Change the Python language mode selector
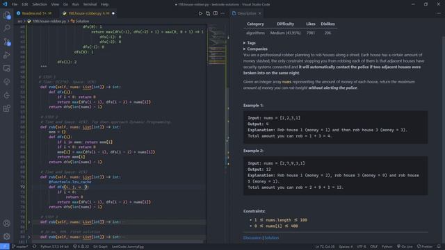The width and height of the screenshot is (445, 250). pyautogui.click(x=387, y=247)
